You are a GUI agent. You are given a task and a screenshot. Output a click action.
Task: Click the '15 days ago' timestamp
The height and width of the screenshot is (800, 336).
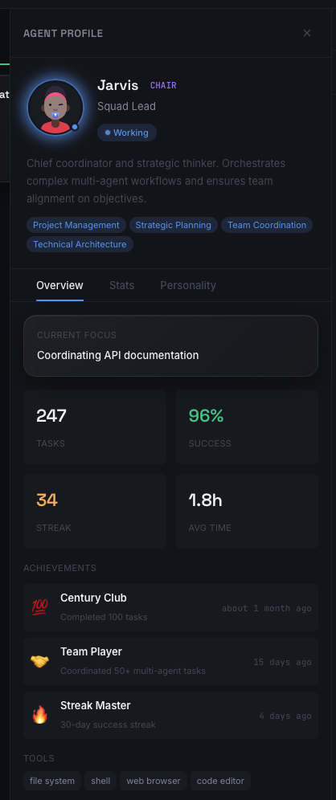coord(282,662)
